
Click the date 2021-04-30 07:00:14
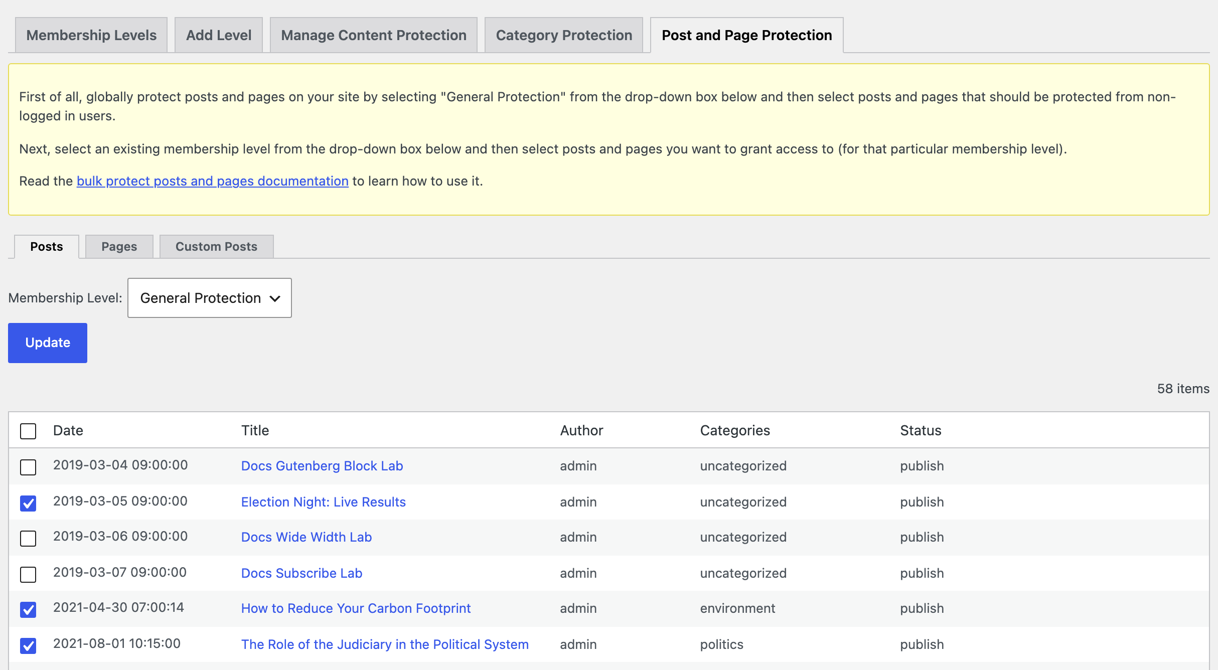[119, 607]
